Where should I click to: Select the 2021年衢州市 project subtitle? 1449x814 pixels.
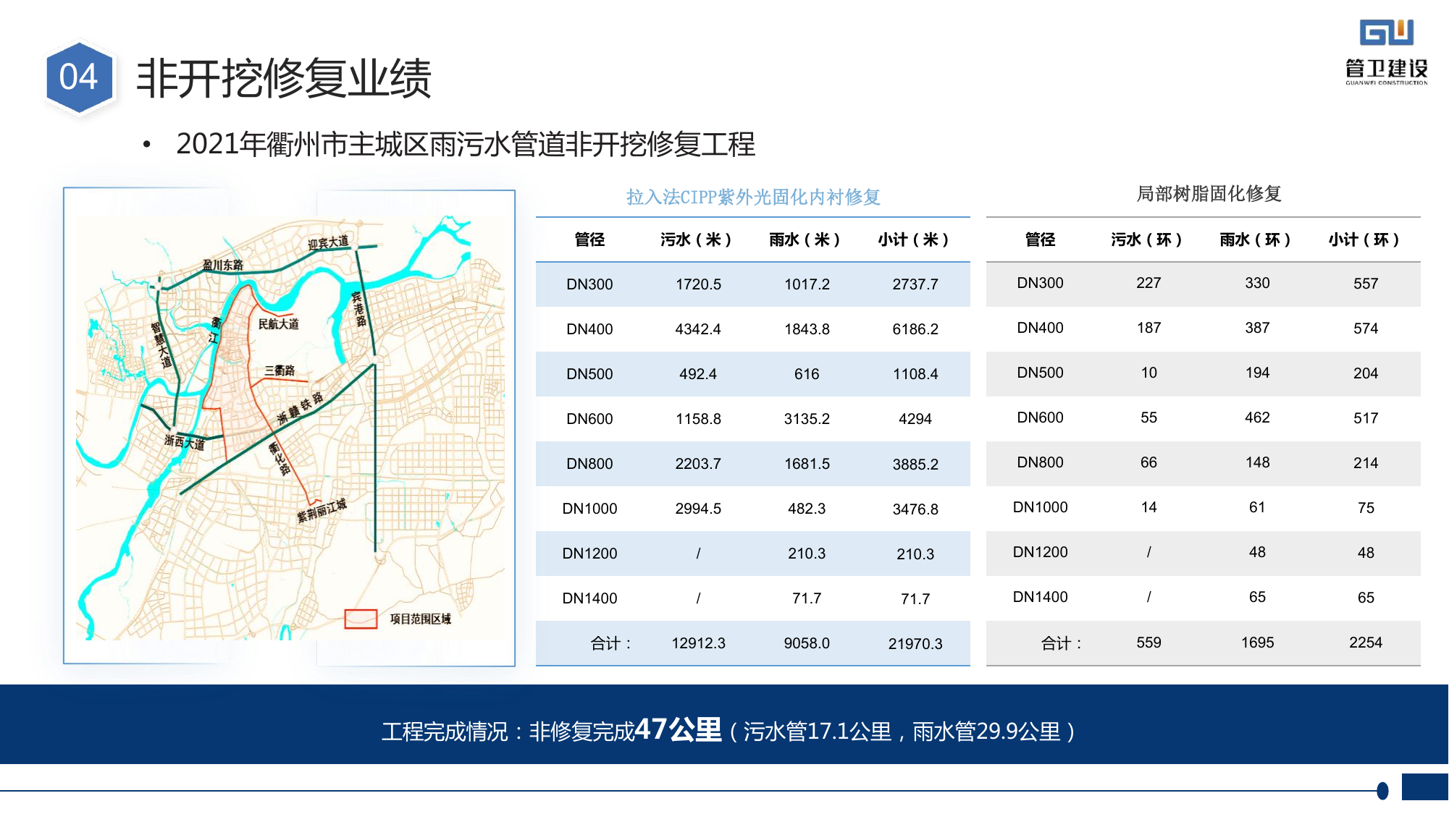click(x=466, y=144)
